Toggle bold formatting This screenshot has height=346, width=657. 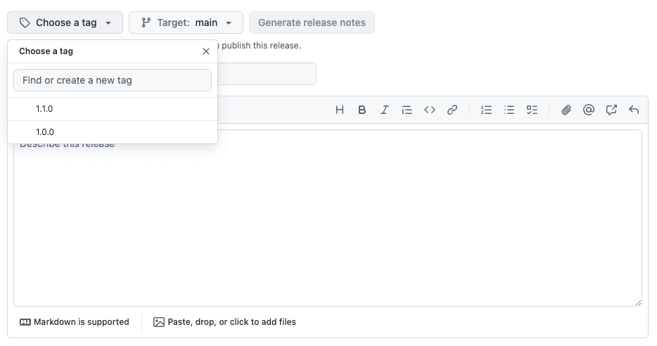(362, 110)
